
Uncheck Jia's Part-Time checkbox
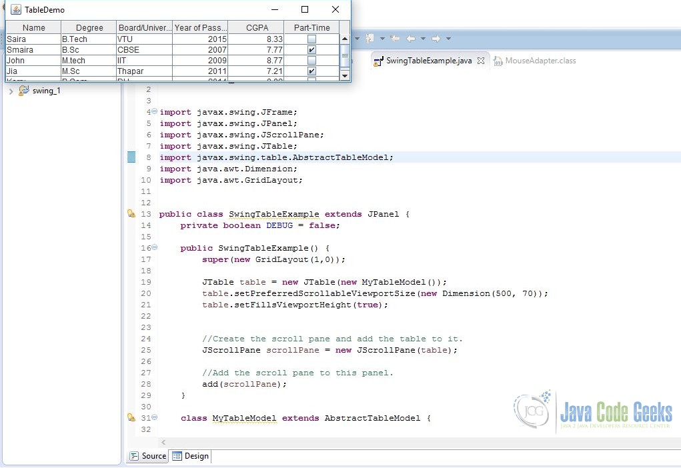tap(311, 71)
